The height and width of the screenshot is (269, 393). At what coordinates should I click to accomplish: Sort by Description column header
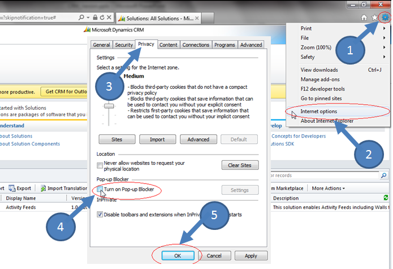coord(286,198)
